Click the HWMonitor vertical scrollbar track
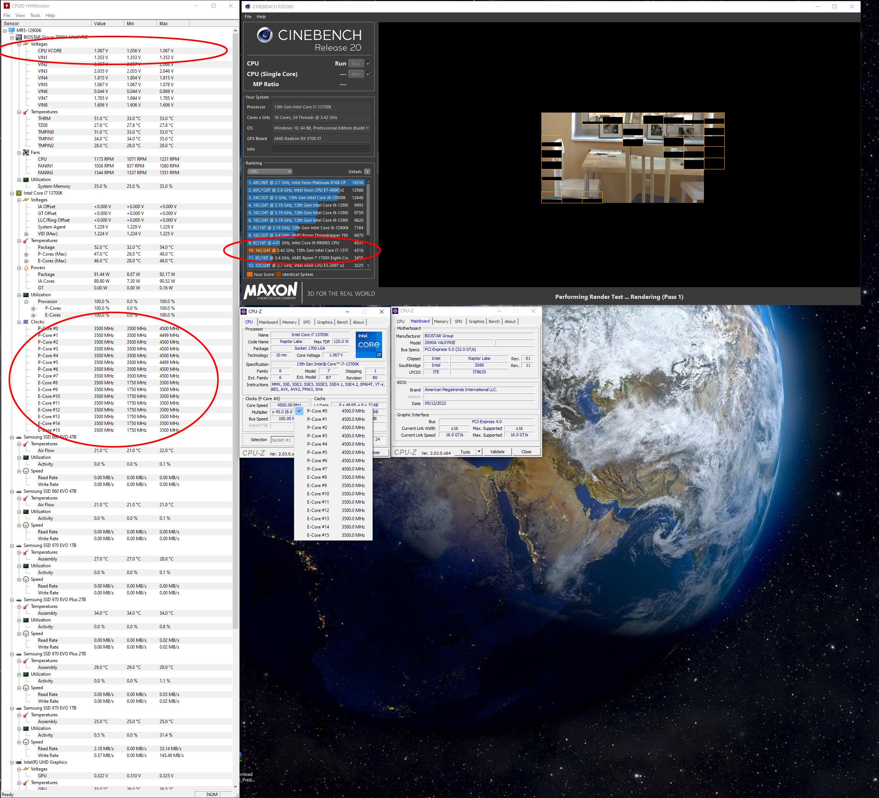Screen dimensions: 879x798 coord(235,707)
